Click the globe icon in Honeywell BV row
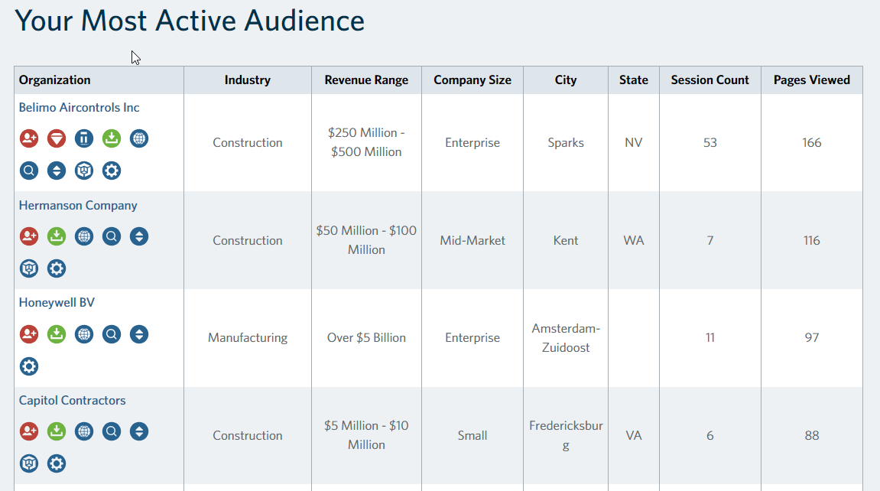The width and height of the screenshot is (880, 491). (x=84, y=334)
